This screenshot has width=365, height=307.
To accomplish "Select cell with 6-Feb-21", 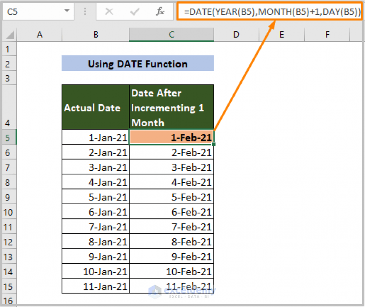I will (x=172, y=212).
